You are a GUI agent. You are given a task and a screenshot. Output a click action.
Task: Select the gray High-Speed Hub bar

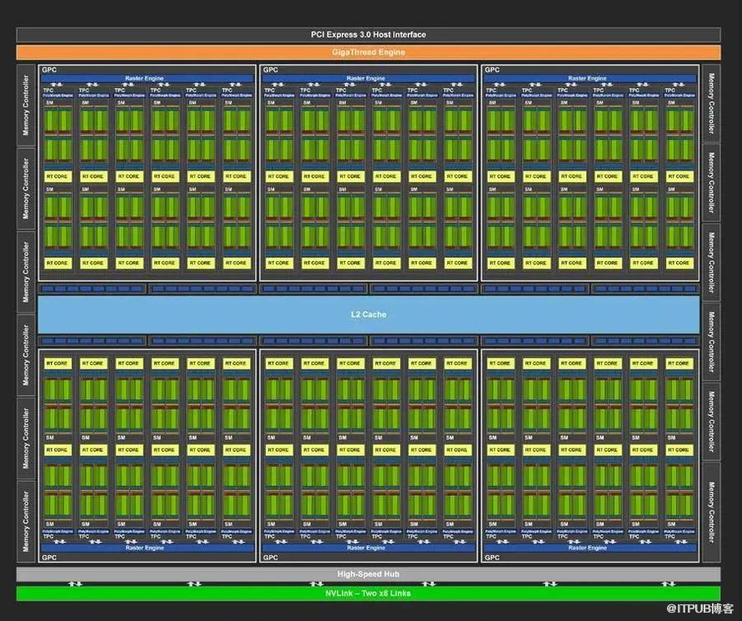coord(368,574)
